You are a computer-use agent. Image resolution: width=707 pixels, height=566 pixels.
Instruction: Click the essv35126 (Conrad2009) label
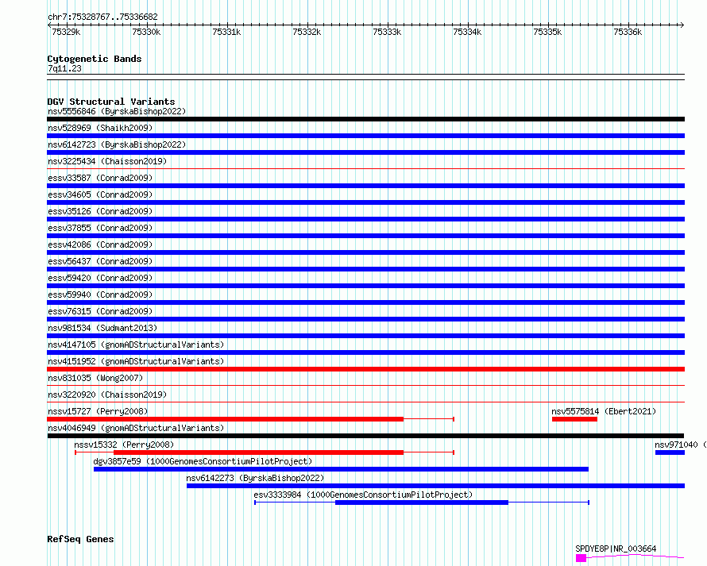tap(100, 211)
